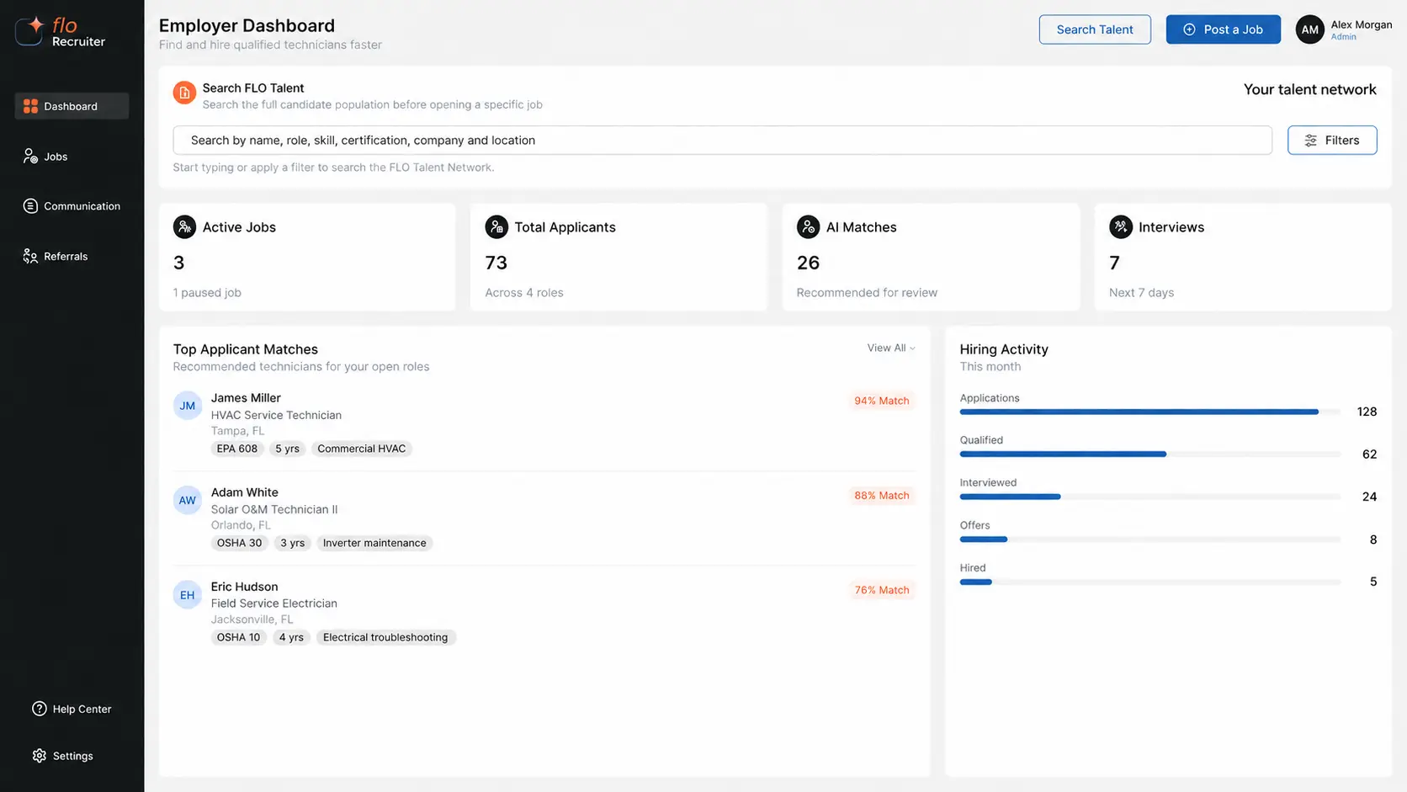The image size is (1407, 792).
Task: Click the Dashboard grid icon
Action: pos(30,106)
